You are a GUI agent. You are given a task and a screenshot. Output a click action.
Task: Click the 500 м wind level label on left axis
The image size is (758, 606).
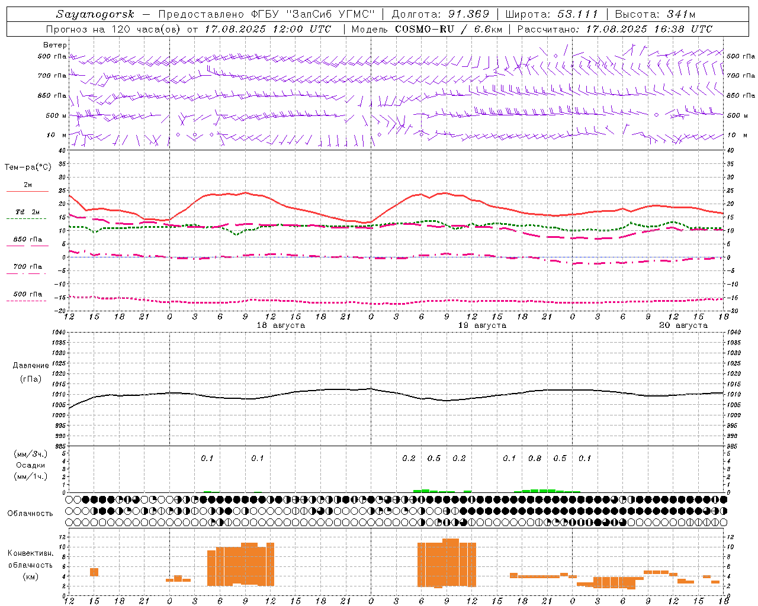pos(56,115)
